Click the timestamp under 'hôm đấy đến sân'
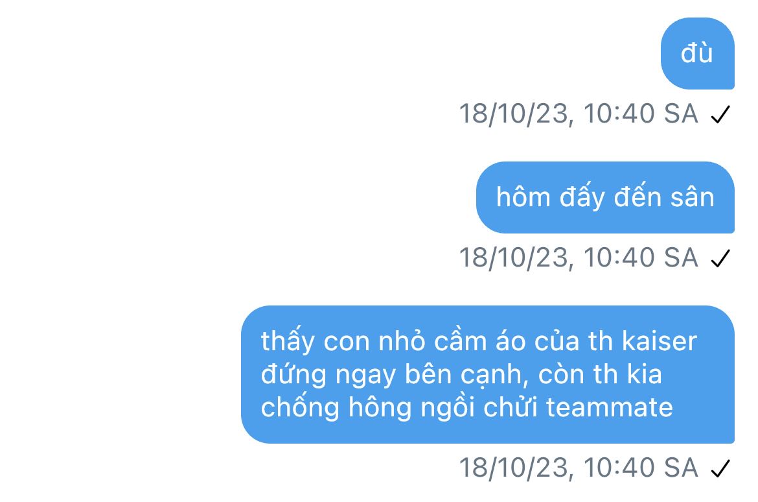Viewport: 758px width, 502px height. (x=578, y=258)
